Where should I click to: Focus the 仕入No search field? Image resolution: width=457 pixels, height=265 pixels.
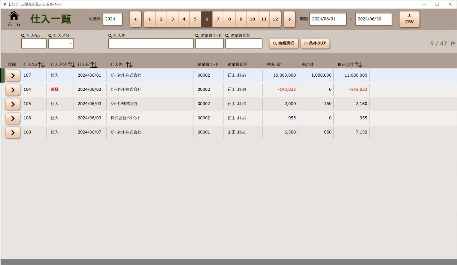click(x=34, y=43)
